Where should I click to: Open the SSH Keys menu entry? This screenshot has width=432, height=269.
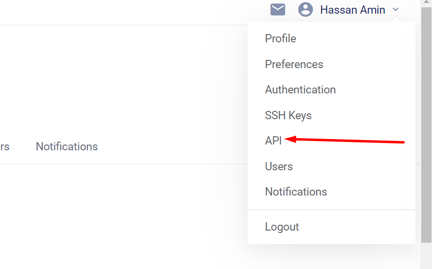point(288,115)
